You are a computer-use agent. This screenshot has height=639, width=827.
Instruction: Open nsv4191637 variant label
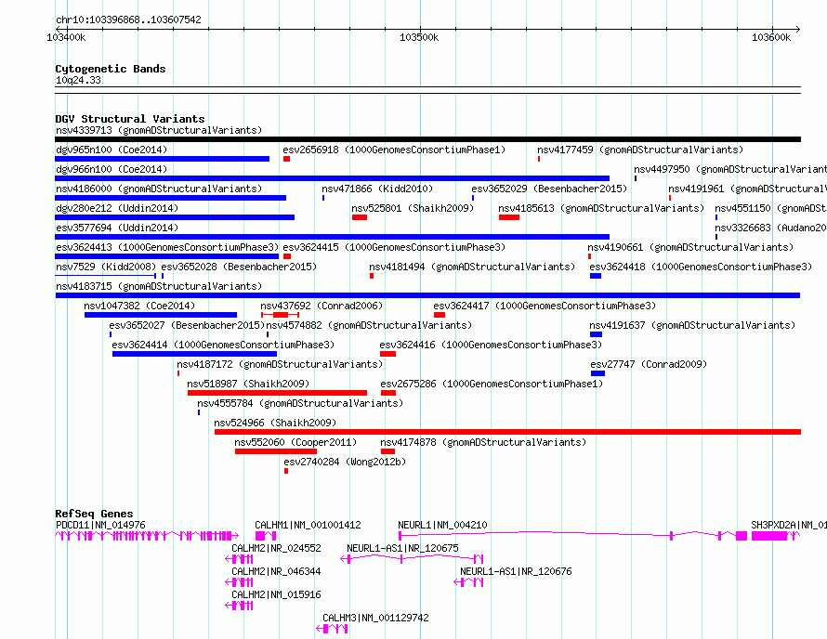(x=692, y=325)
